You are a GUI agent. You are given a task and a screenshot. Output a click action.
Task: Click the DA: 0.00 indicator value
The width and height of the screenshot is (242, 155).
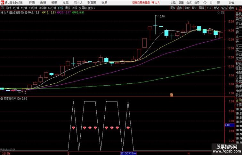[22, 99]
